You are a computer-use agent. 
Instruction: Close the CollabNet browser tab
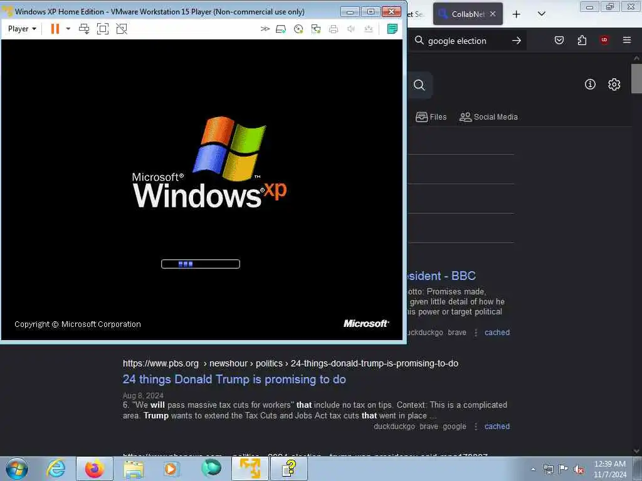click(493, 14)
